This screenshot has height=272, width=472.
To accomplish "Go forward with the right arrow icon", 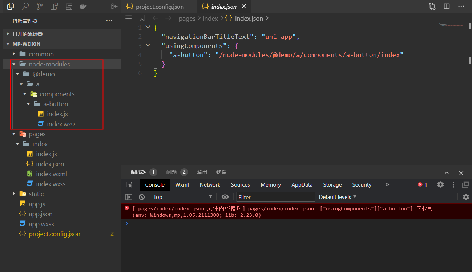I will click(168, 18).
